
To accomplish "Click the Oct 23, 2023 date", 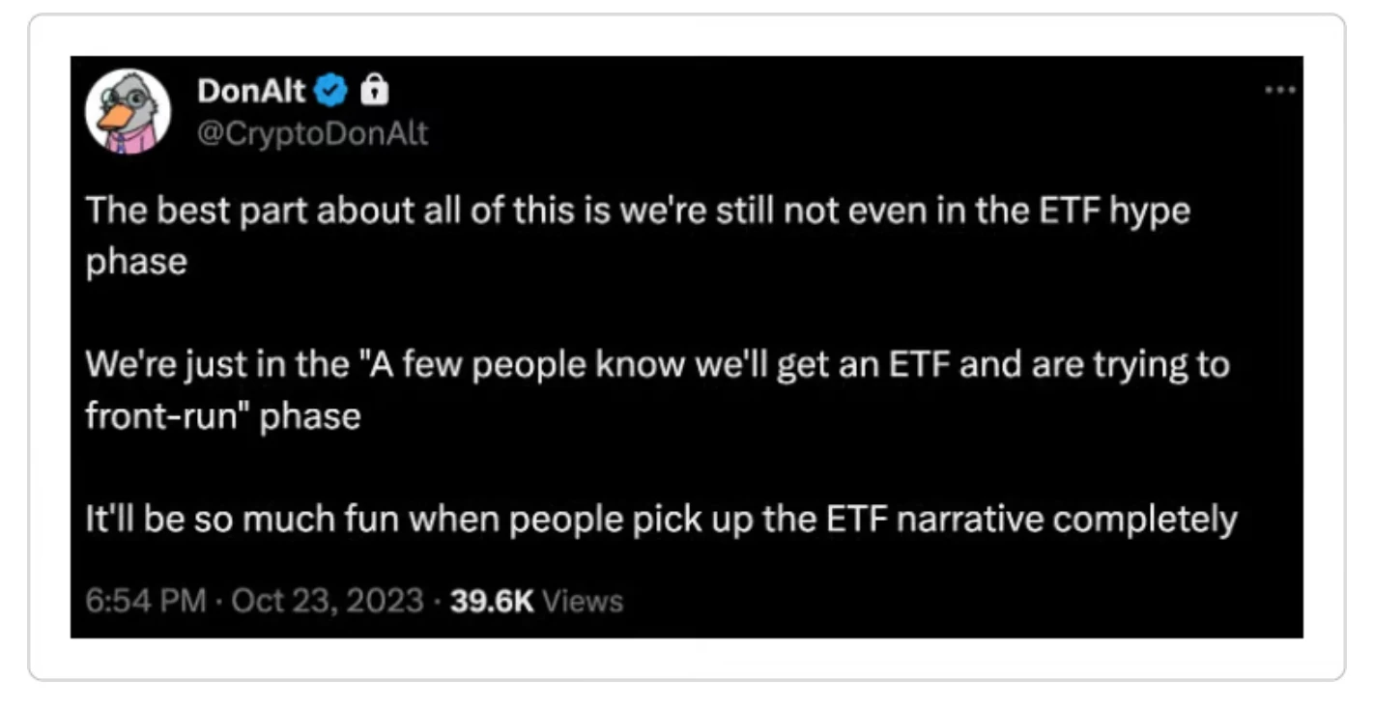I will (328, 601).
